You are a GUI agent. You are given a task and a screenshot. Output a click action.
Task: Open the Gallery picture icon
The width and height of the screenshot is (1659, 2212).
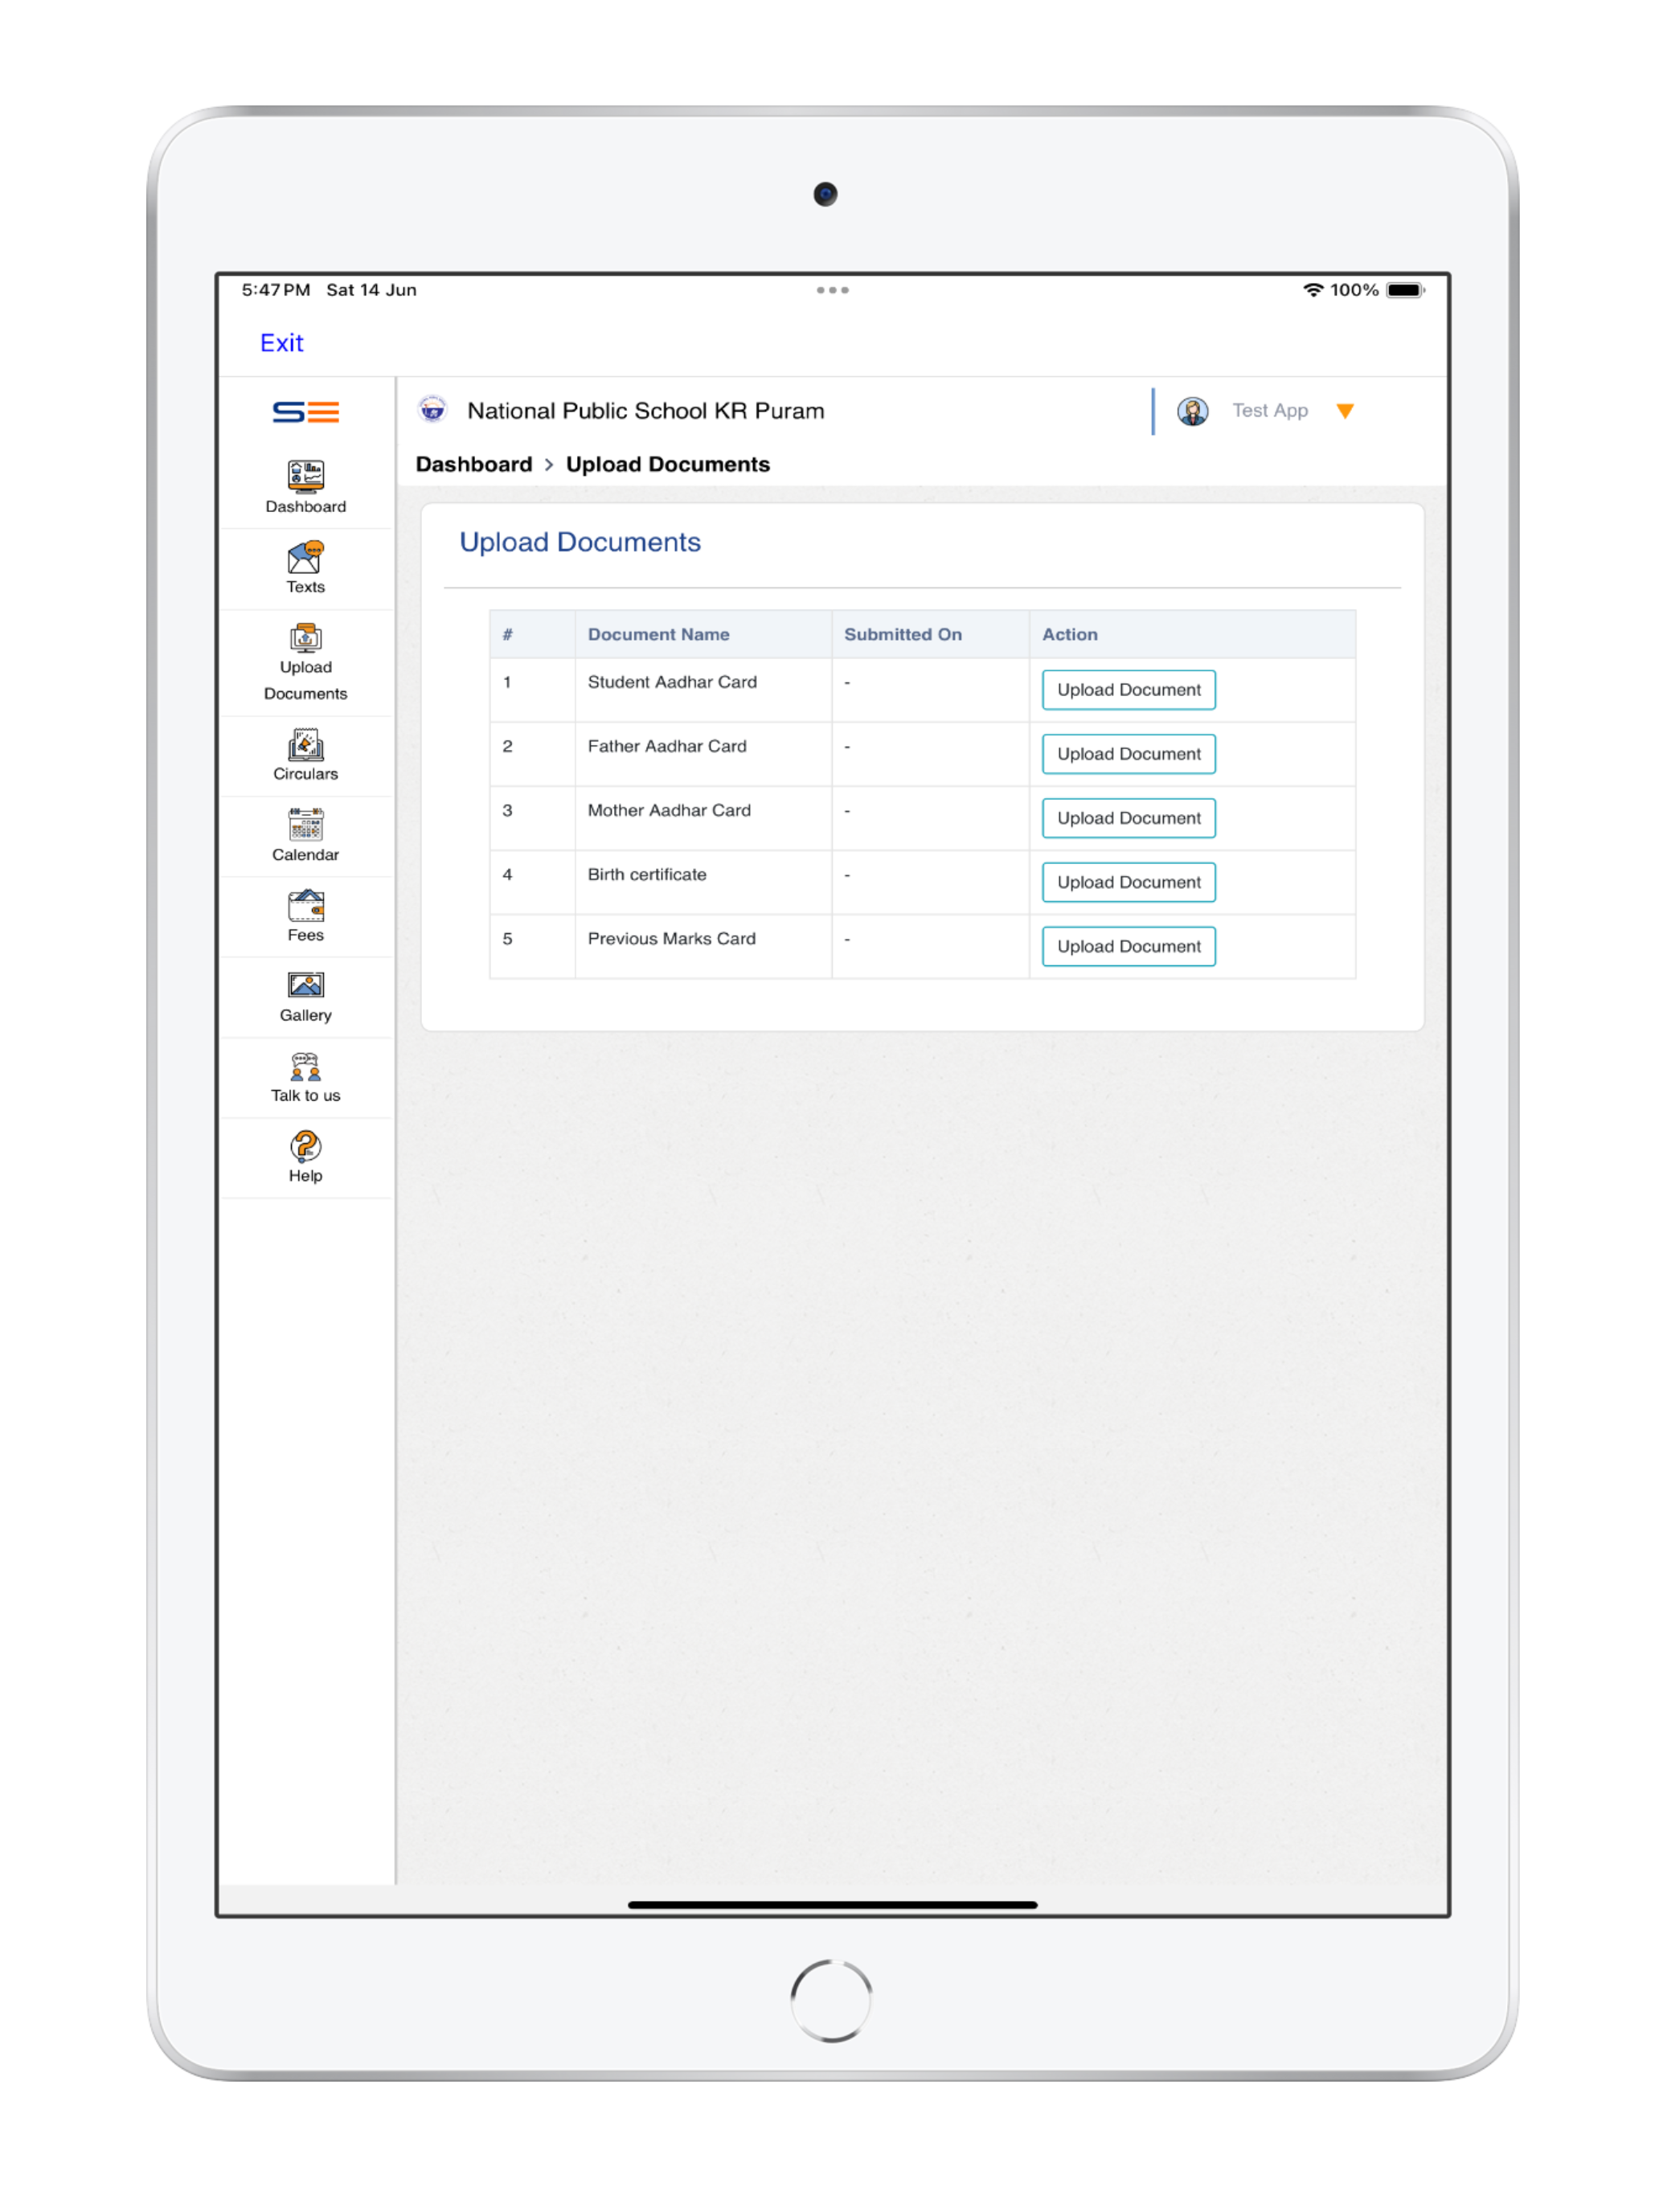click(x=306, y=986)
